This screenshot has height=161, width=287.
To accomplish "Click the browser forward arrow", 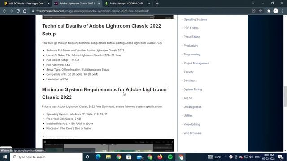I will click(x=11, y=11).
